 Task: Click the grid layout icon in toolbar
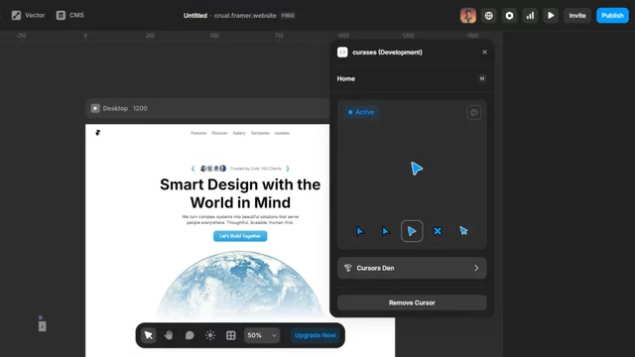[x=231, y=335]
